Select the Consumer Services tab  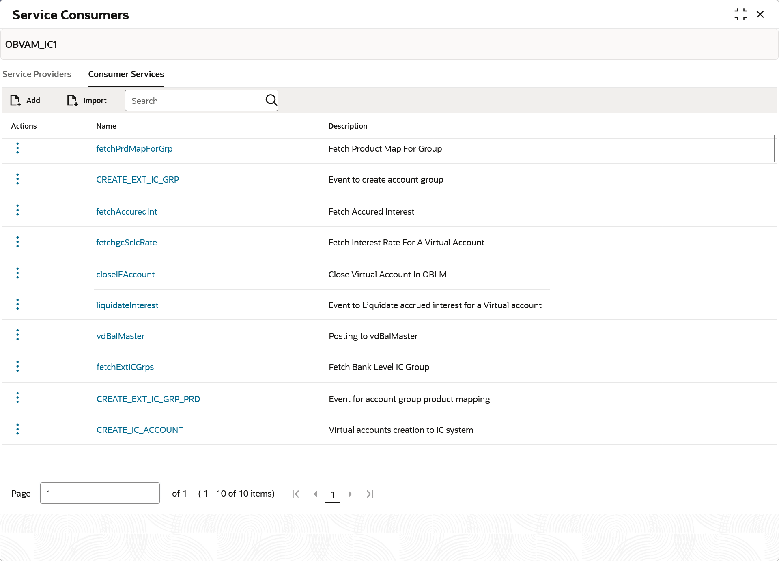pyautogui.click(x=126, y=74)
